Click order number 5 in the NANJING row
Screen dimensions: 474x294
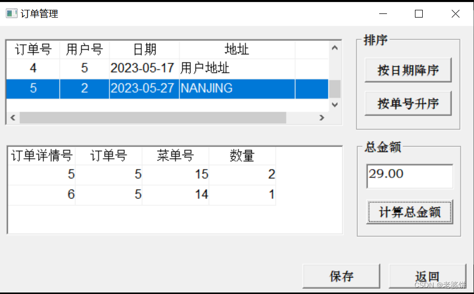(x=33, y=88)
